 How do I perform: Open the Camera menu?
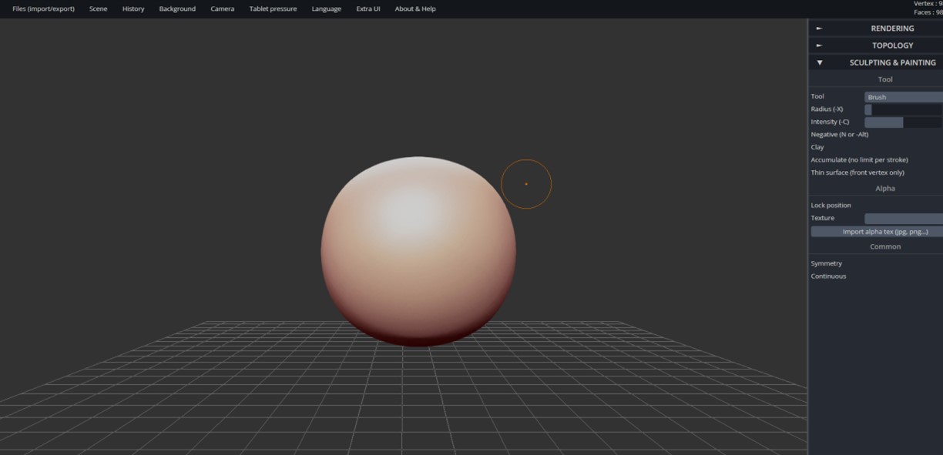[x=222, y=8]
